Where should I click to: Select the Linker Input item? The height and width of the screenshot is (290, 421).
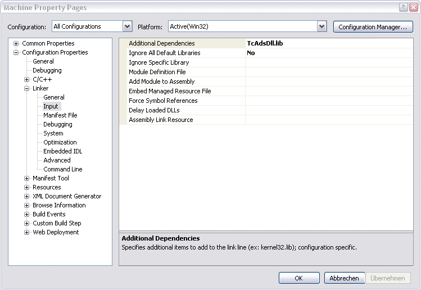pyautogui.click(x=51, y=106)
